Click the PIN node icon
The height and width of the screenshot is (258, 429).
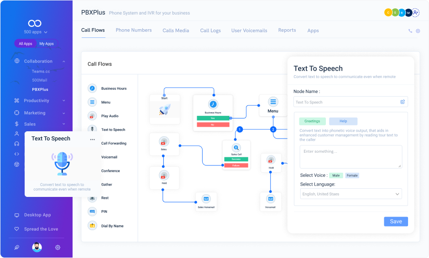coord(92,212)
